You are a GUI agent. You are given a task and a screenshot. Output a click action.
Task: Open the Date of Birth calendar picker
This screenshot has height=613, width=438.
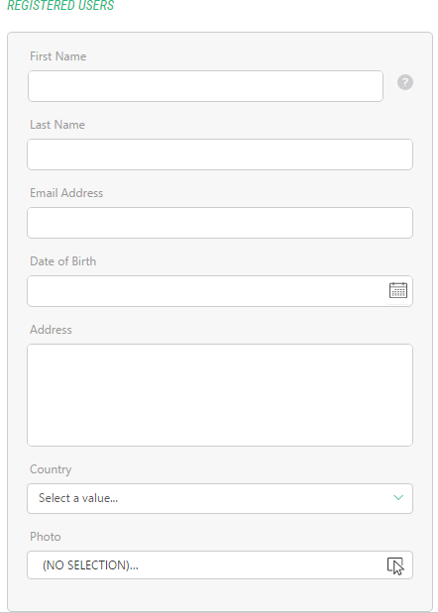pyautogui.click(x=398, y=290)
